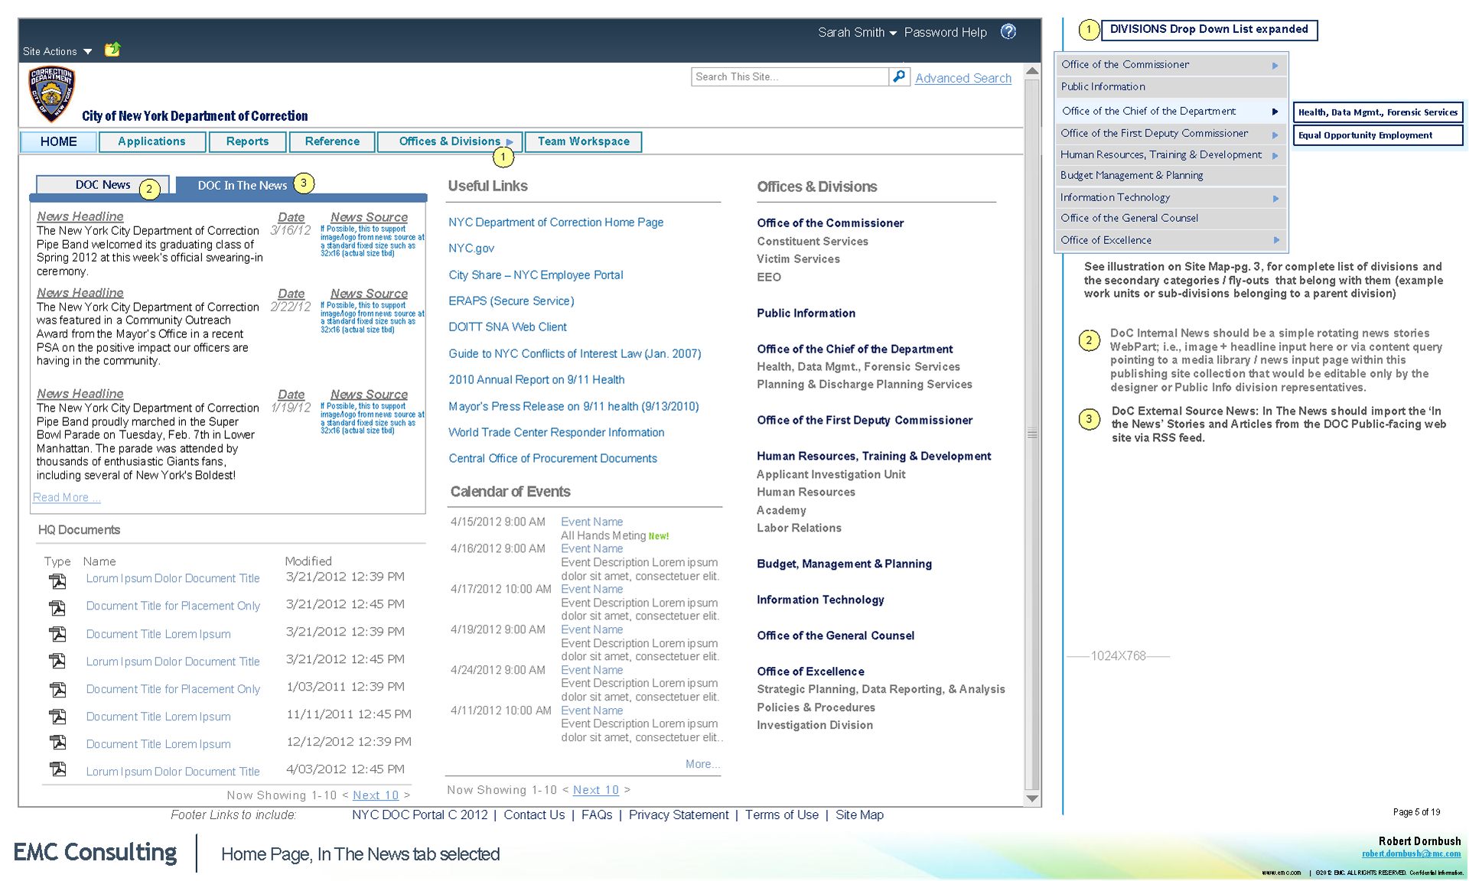This screenshot has width=1469, height=881.
Task: Click the Department of Correction shield logo
Action: (x=51, y=94)
